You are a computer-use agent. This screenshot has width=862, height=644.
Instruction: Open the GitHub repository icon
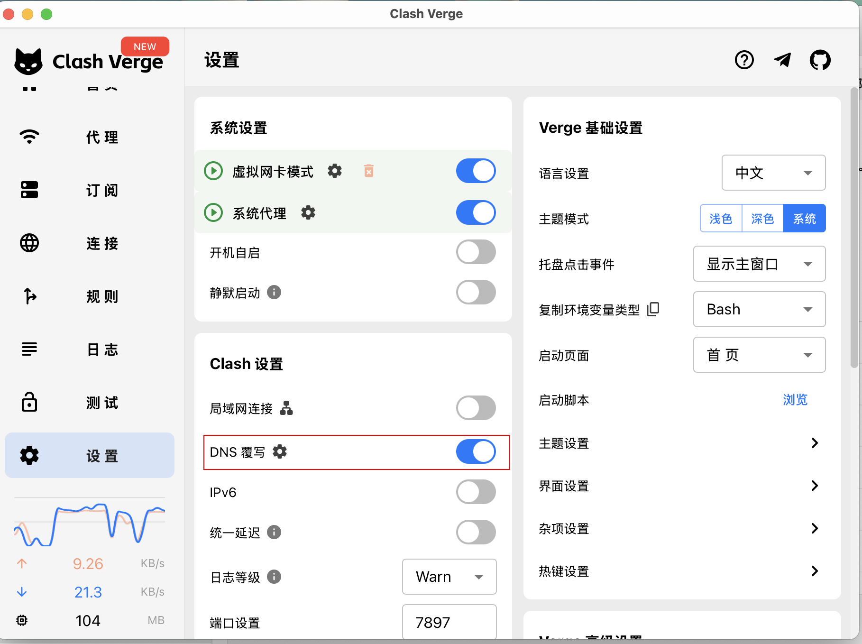[820, 60]
